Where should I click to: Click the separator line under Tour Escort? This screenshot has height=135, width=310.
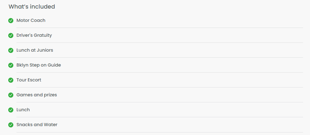[160, 87]
